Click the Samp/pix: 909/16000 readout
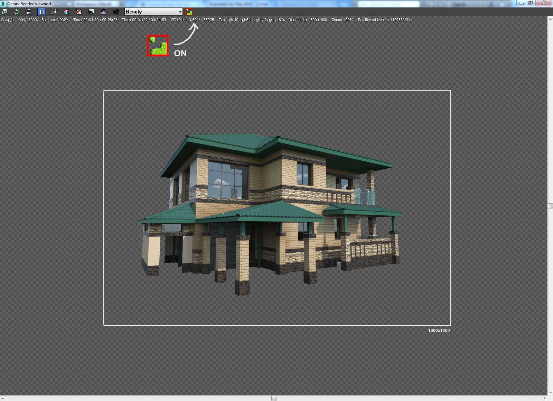The height and width of the screenshot is (401, 553). tap(19, 20)
